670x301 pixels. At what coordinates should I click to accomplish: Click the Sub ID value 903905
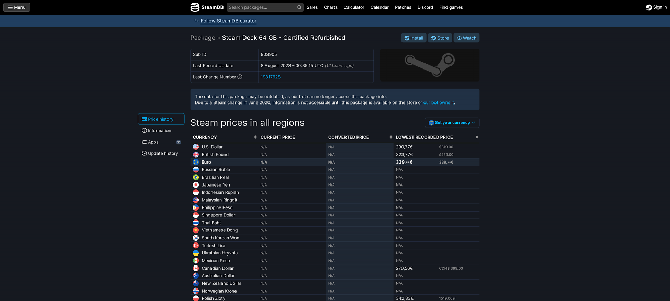tap(269, 54)
